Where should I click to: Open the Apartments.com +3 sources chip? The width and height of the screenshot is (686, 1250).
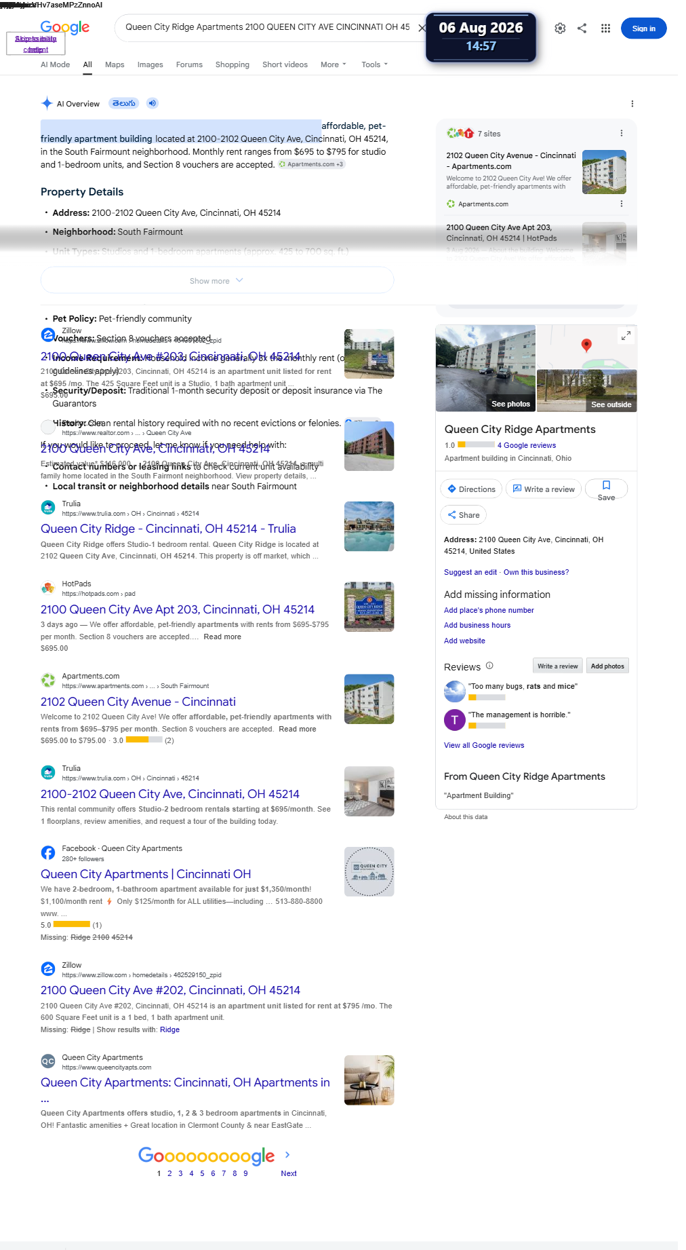311,164
